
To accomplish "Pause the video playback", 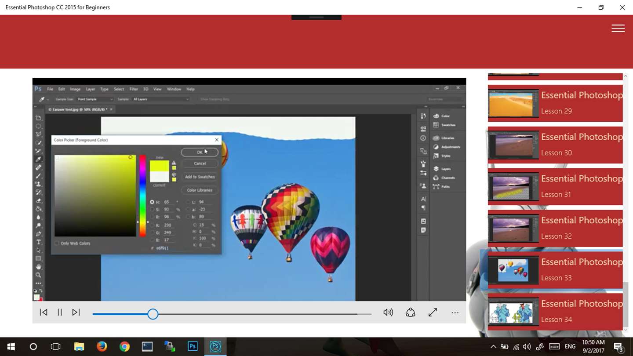I will (60, 312).
